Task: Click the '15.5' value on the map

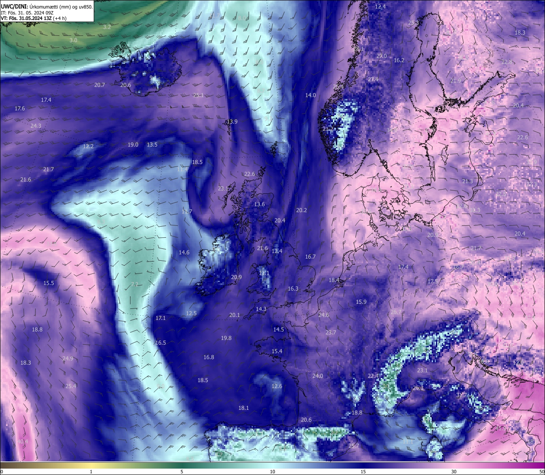Action: 49,283
